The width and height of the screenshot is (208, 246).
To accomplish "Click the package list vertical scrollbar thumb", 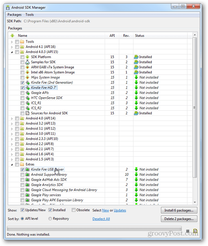I will [195, 108].
